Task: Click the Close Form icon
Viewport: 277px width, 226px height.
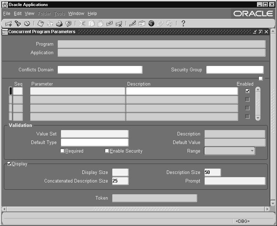Action: 68,24
